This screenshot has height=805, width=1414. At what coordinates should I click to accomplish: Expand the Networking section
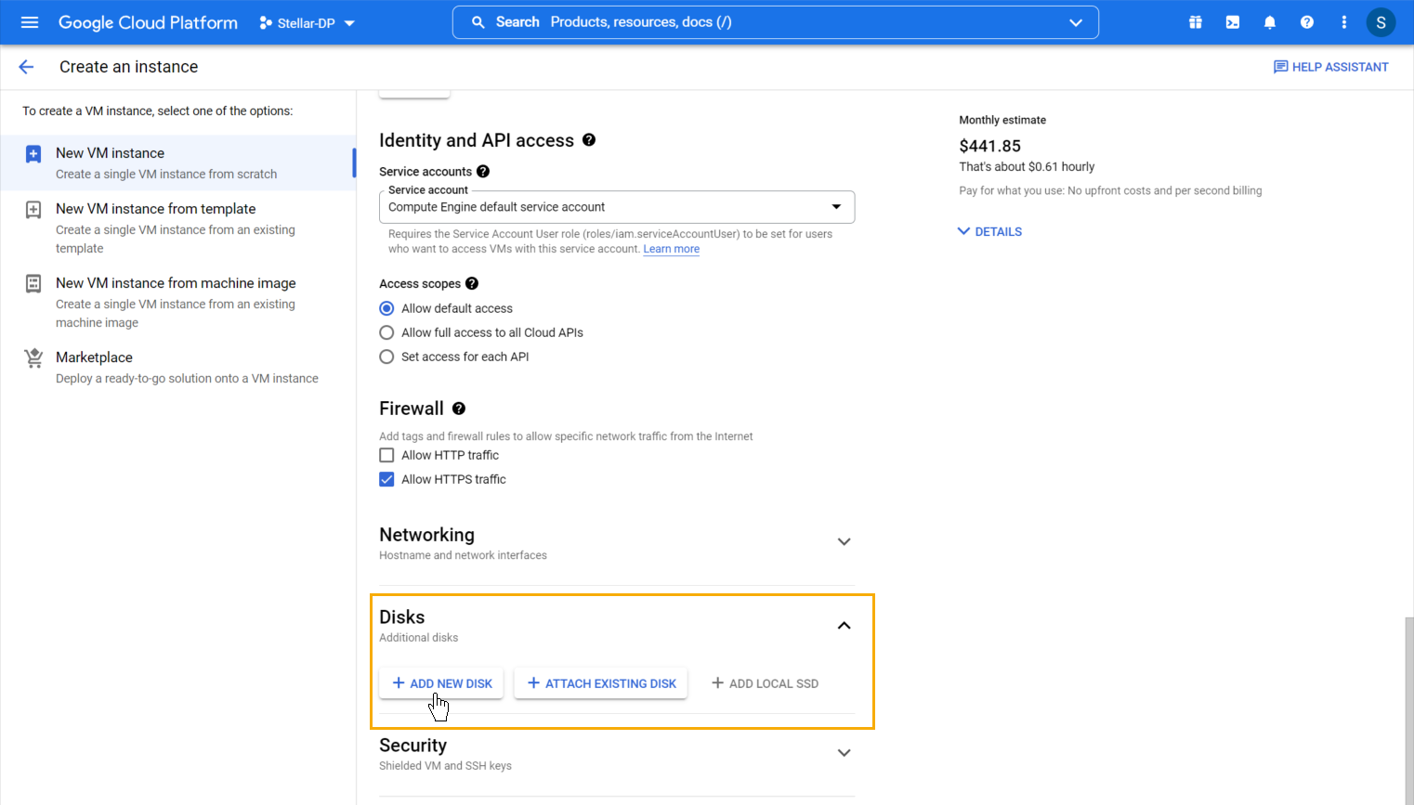tap(844, 541)
